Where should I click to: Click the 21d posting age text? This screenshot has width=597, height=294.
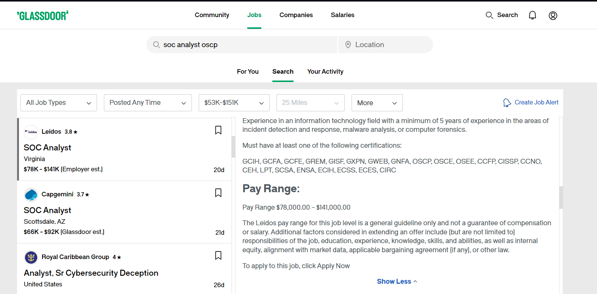pos(220,232)
